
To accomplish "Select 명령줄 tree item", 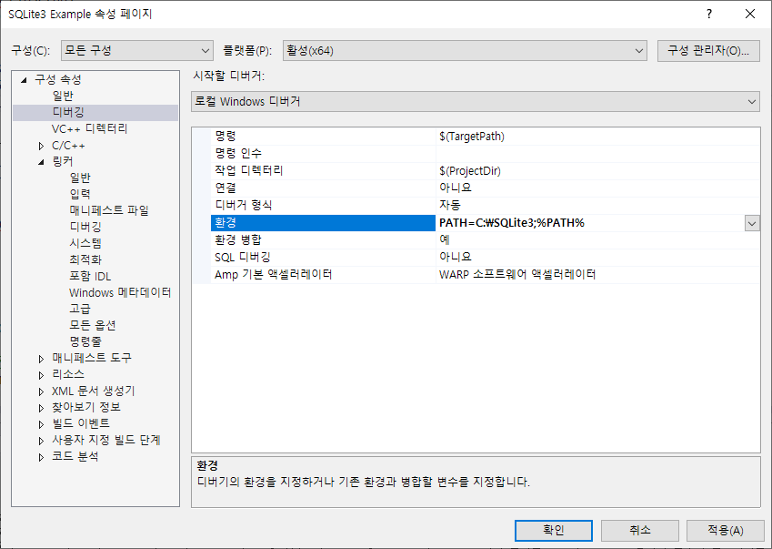I will point(85,341).
